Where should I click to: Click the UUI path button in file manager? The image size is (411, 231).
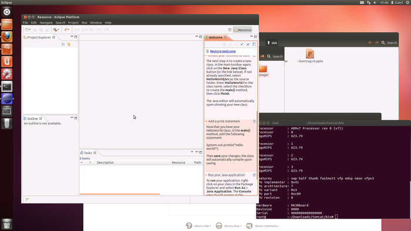click(272, 43)
